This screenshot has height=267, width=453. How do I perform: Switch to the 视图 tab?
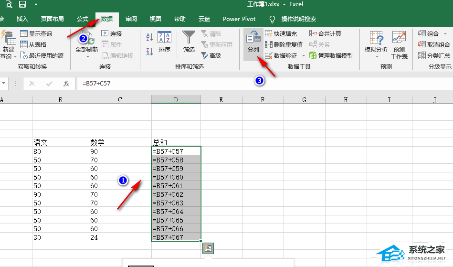pyautogui.click(x=156, y=19)
